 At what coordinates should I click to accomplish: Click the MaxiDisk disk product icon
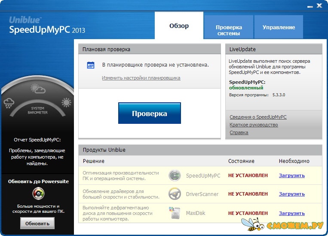[x=175, y=213]
